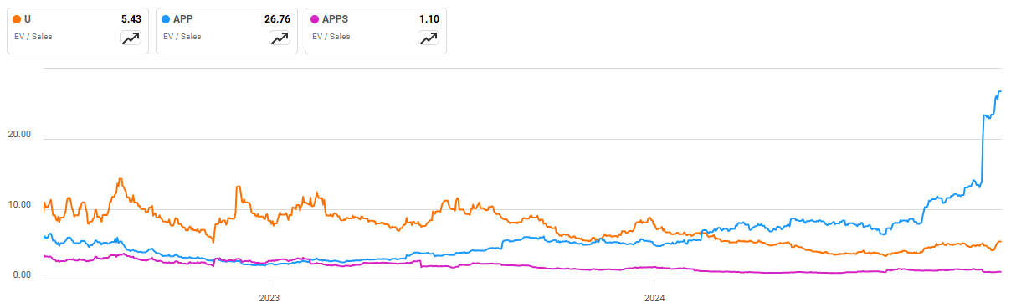
Task: Select the U ticker label
Action: pyautogui.click(x=28, y=19)
